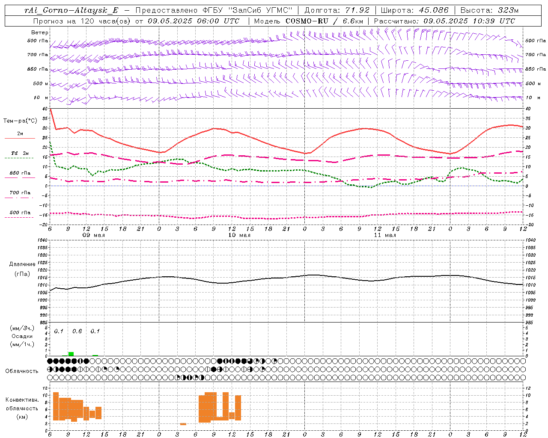Click the 'Давление' pressure panel label
The height and width of the screenshot is (438, 548).
coord(22,264)
